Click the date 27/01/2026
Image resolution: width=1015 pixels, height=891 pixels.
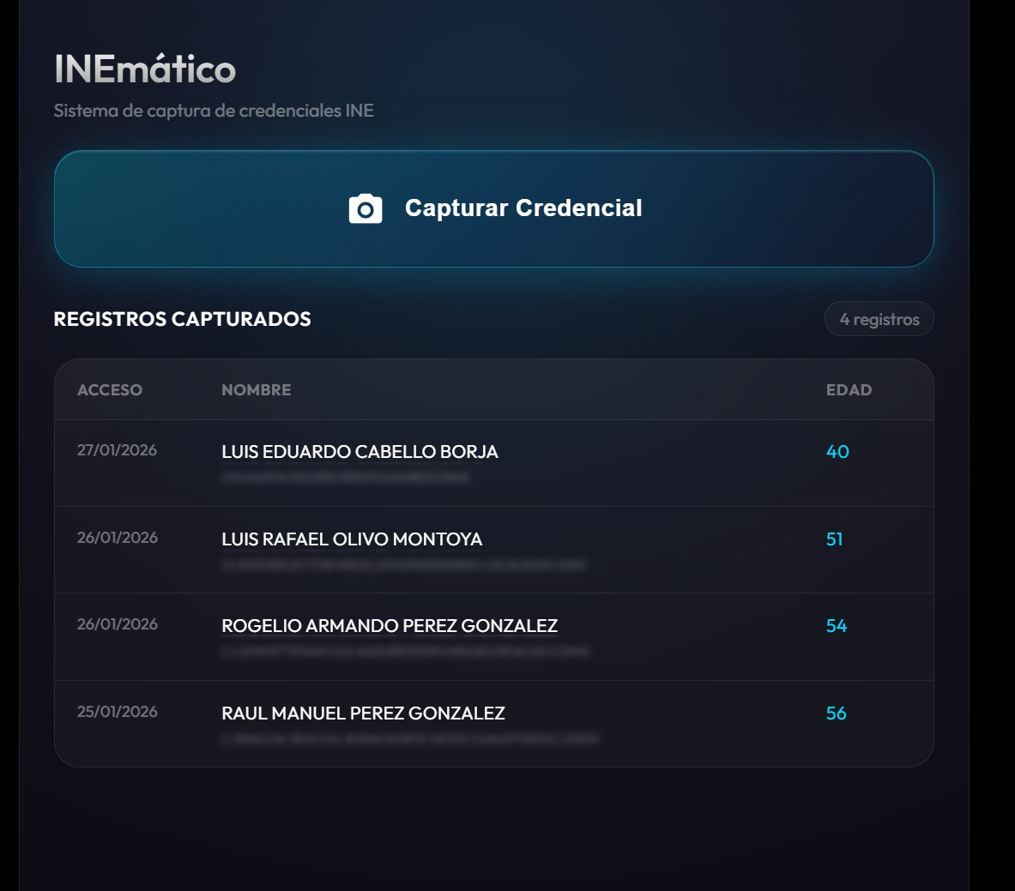118,449
